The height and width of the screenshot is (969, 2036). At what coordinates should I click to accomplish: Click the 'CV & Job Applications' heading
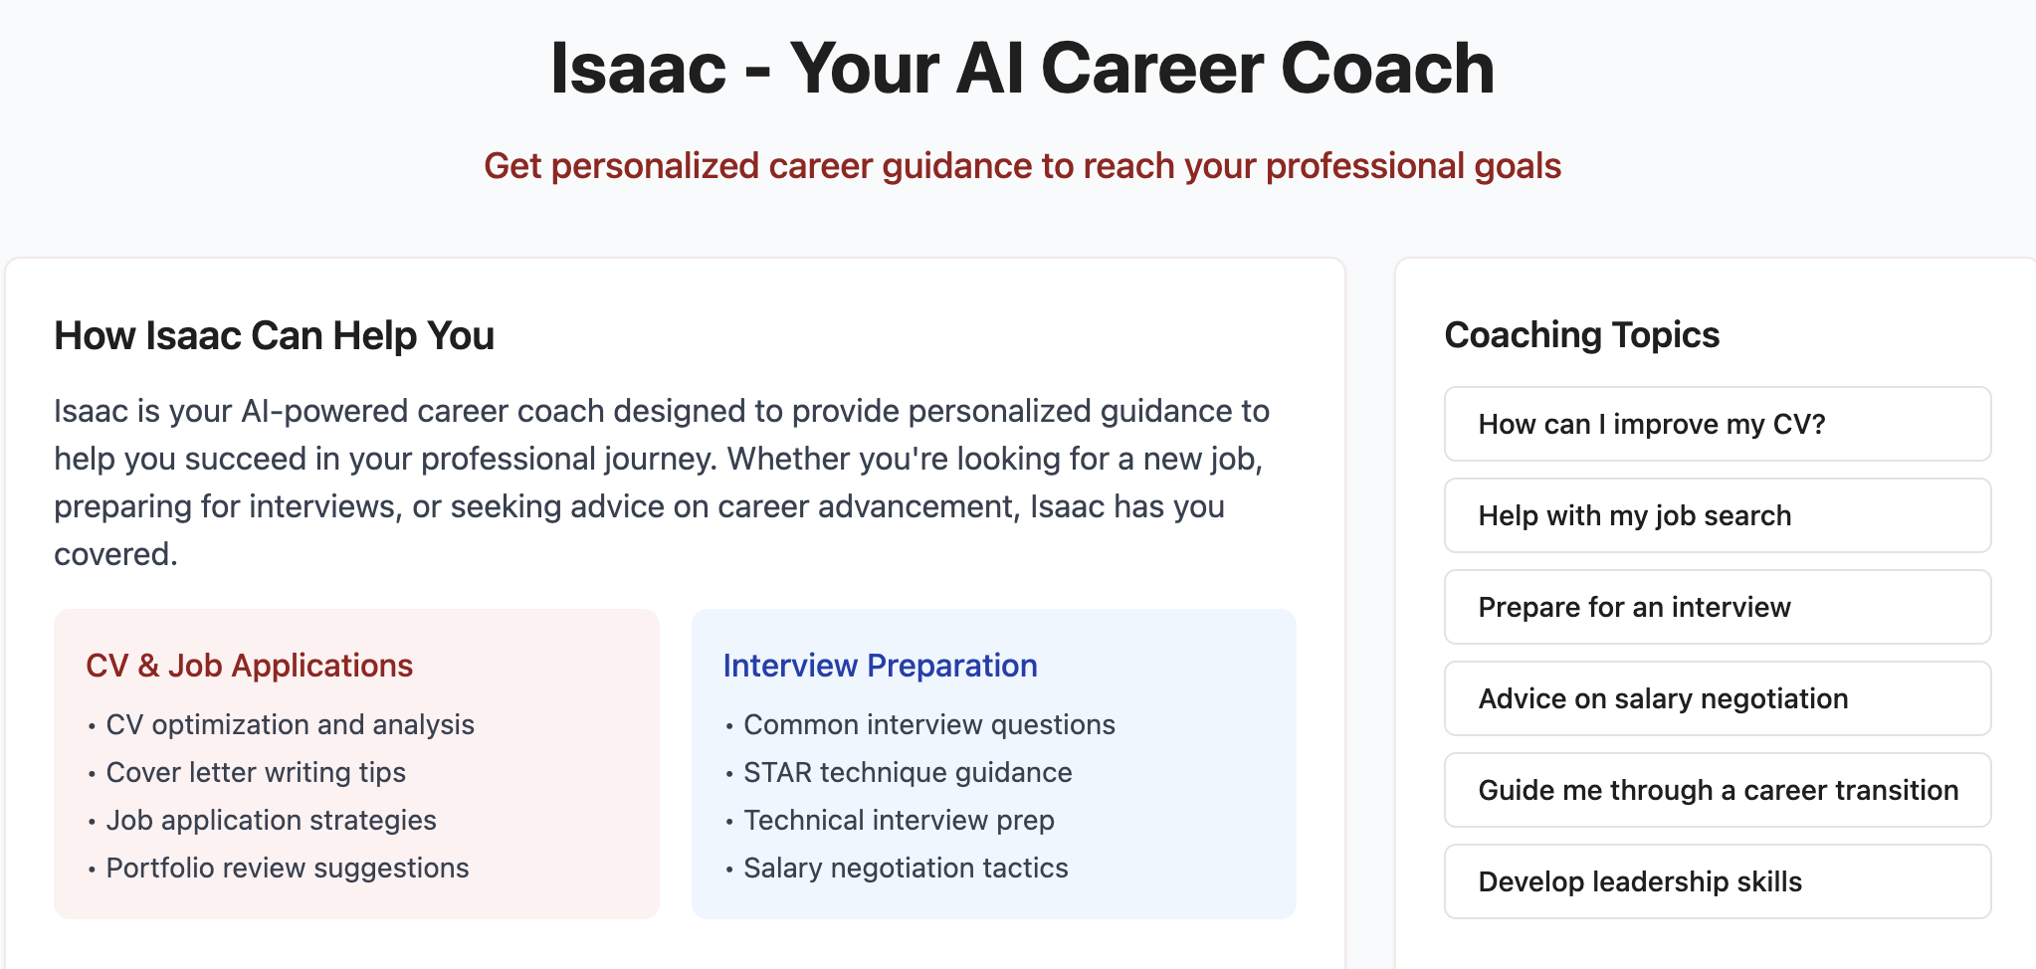coord(249,666)
